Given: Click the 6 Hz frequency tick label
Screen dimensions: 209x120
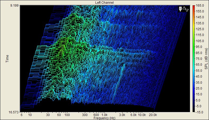Looking at the screenshot, I should [21, 115].
